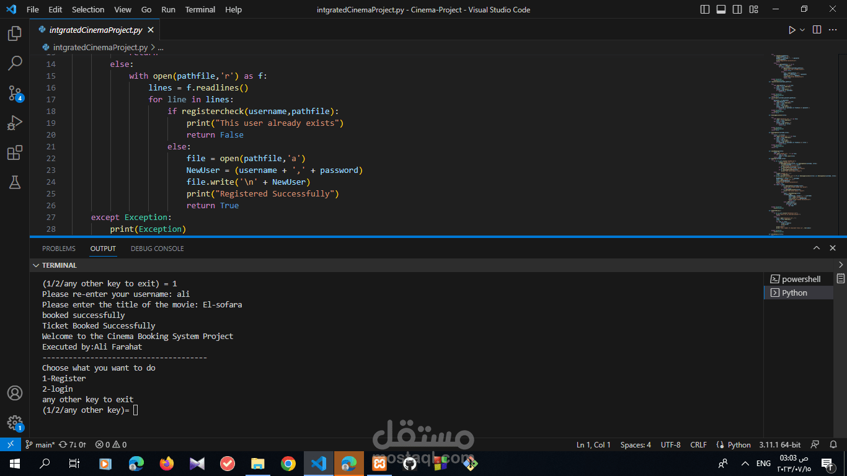
Task: Click the main* git branch indicator
Action: (x=40, y=444)
